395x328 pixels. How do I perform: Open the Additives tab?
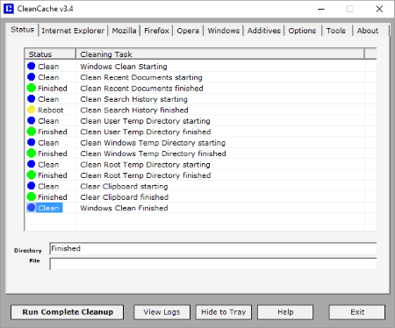pyautogui.click(x=264, y=31)
